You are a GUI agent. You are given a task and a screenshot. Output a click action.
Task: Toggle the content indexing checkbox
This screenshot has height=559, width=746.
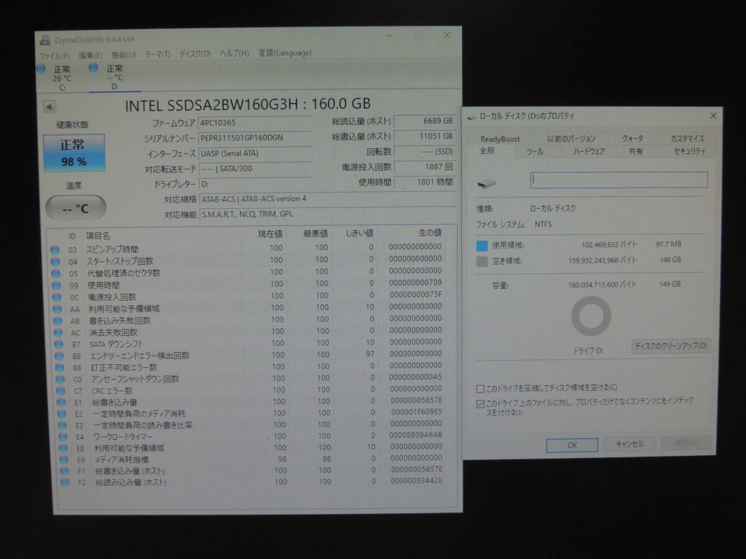click(480, 404)
